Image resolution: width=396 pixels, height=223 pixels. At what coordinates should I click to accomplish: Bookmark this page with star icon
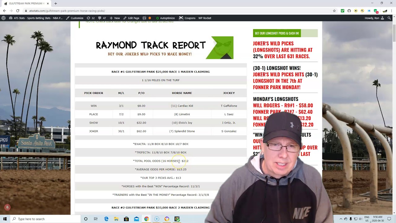(x=334, y=11)
